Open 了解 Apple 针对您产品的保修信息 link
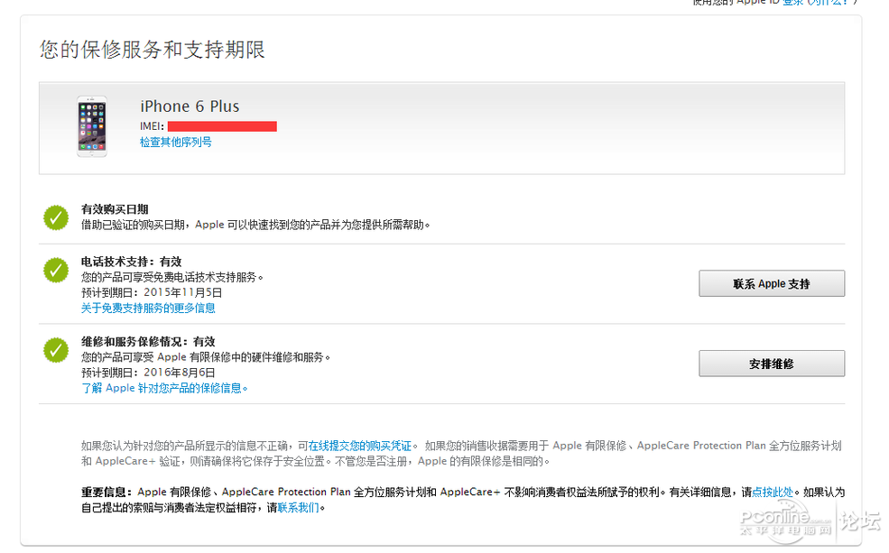The width and height of the screenshot is (889, 553). click(164, 388)
